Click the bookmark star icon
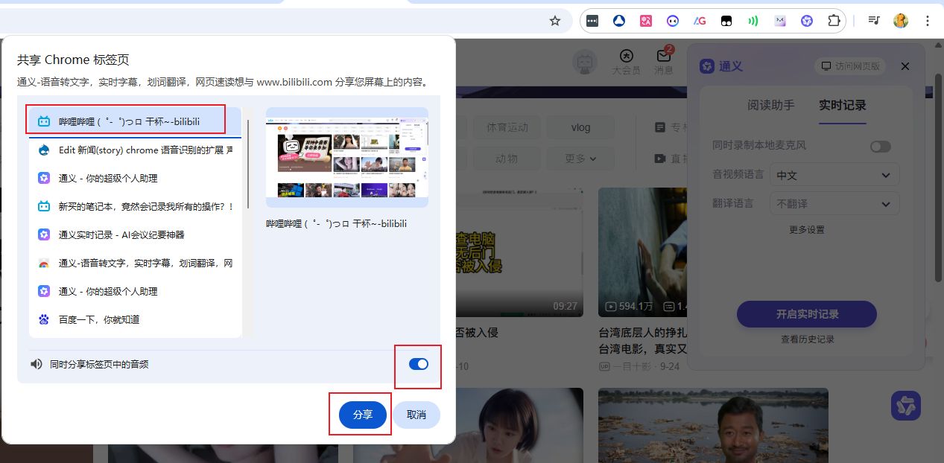The height and width of the screenshot is (463, 944). (555, 21)
